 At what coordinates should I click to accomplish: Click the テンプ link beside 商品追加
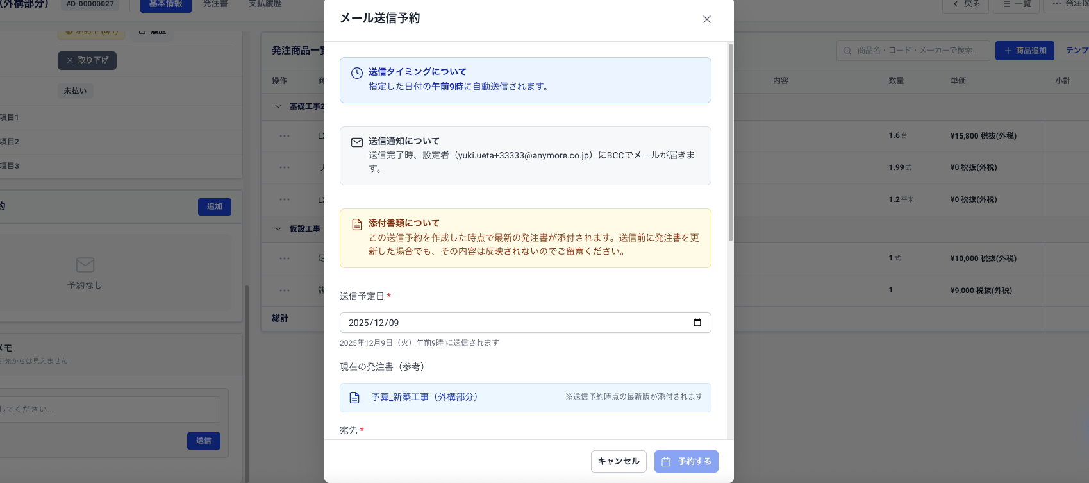click(1077, 51)
